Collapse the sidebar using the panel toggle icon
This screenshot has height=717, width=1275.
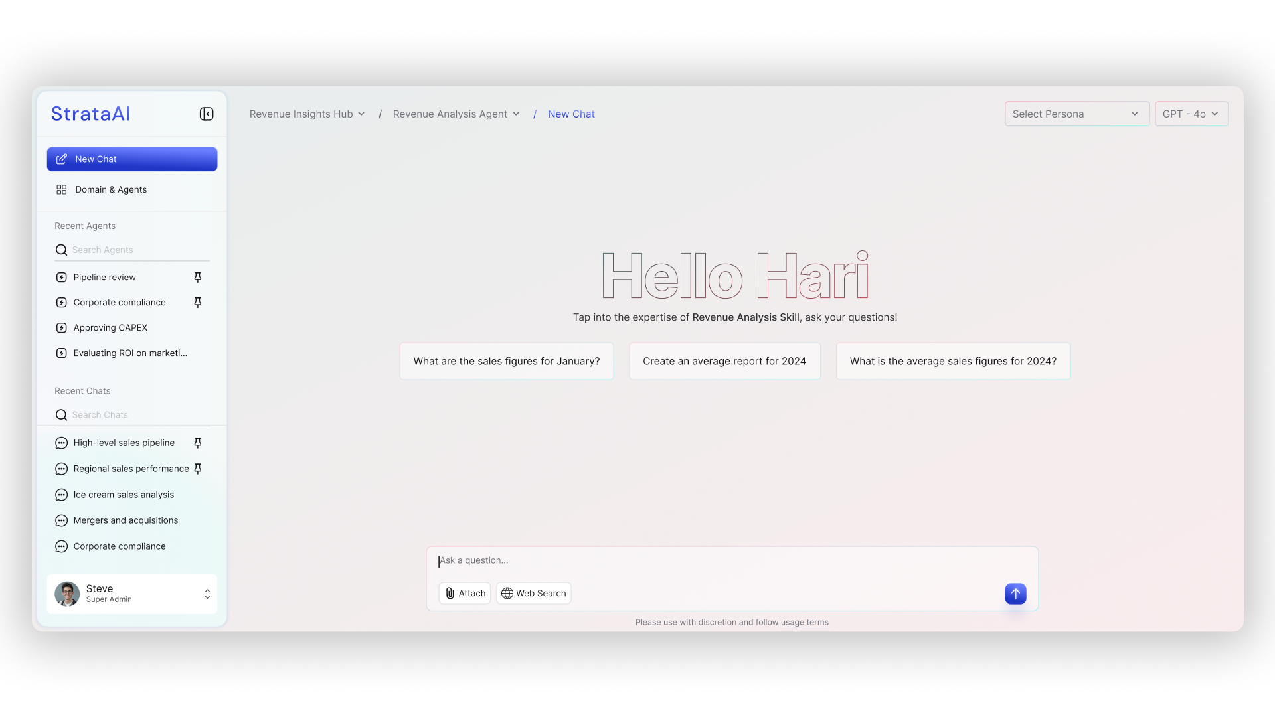pos(206,114)
